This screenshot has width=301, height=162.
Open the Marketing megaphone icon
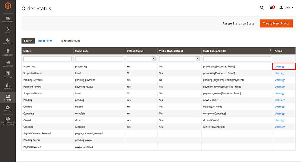[8, 64]
